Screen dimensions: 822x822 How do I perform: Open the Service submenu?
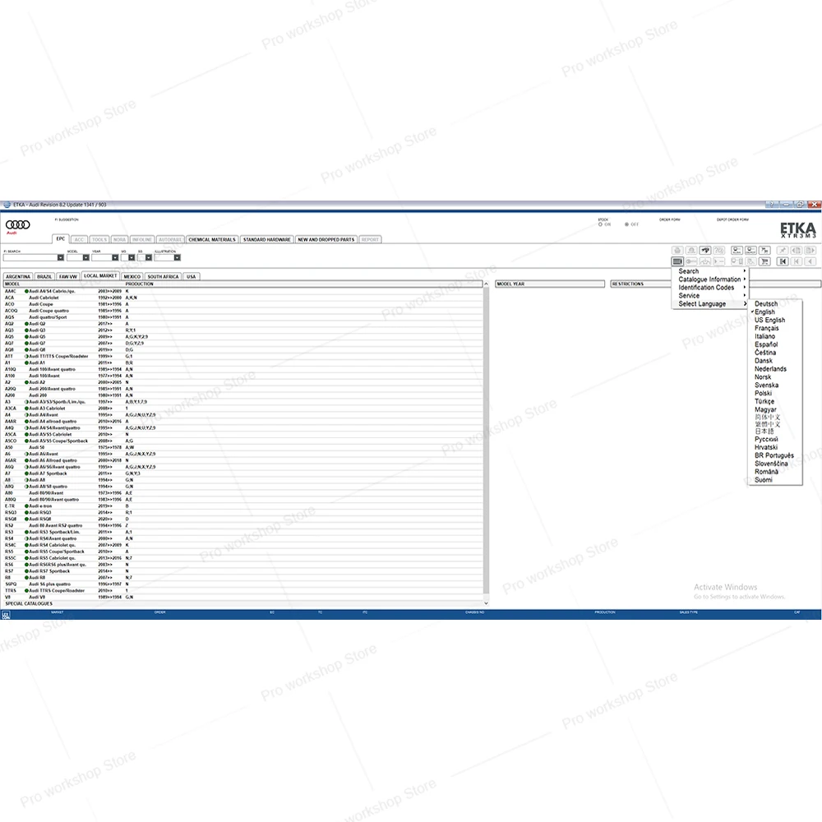[x=710, y=296]
